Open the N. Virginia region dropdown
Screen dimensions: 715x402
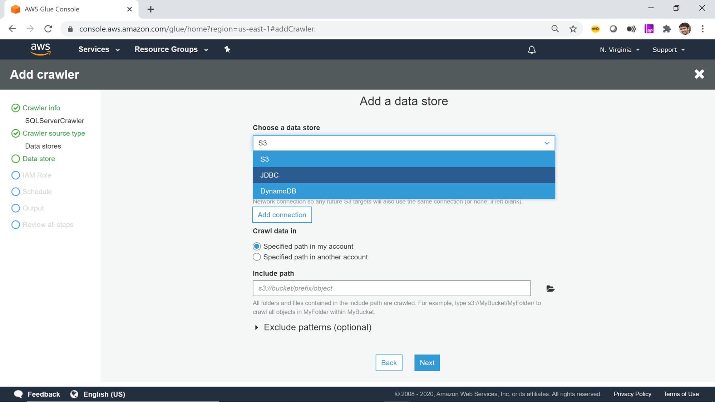[x=619, y=50]
